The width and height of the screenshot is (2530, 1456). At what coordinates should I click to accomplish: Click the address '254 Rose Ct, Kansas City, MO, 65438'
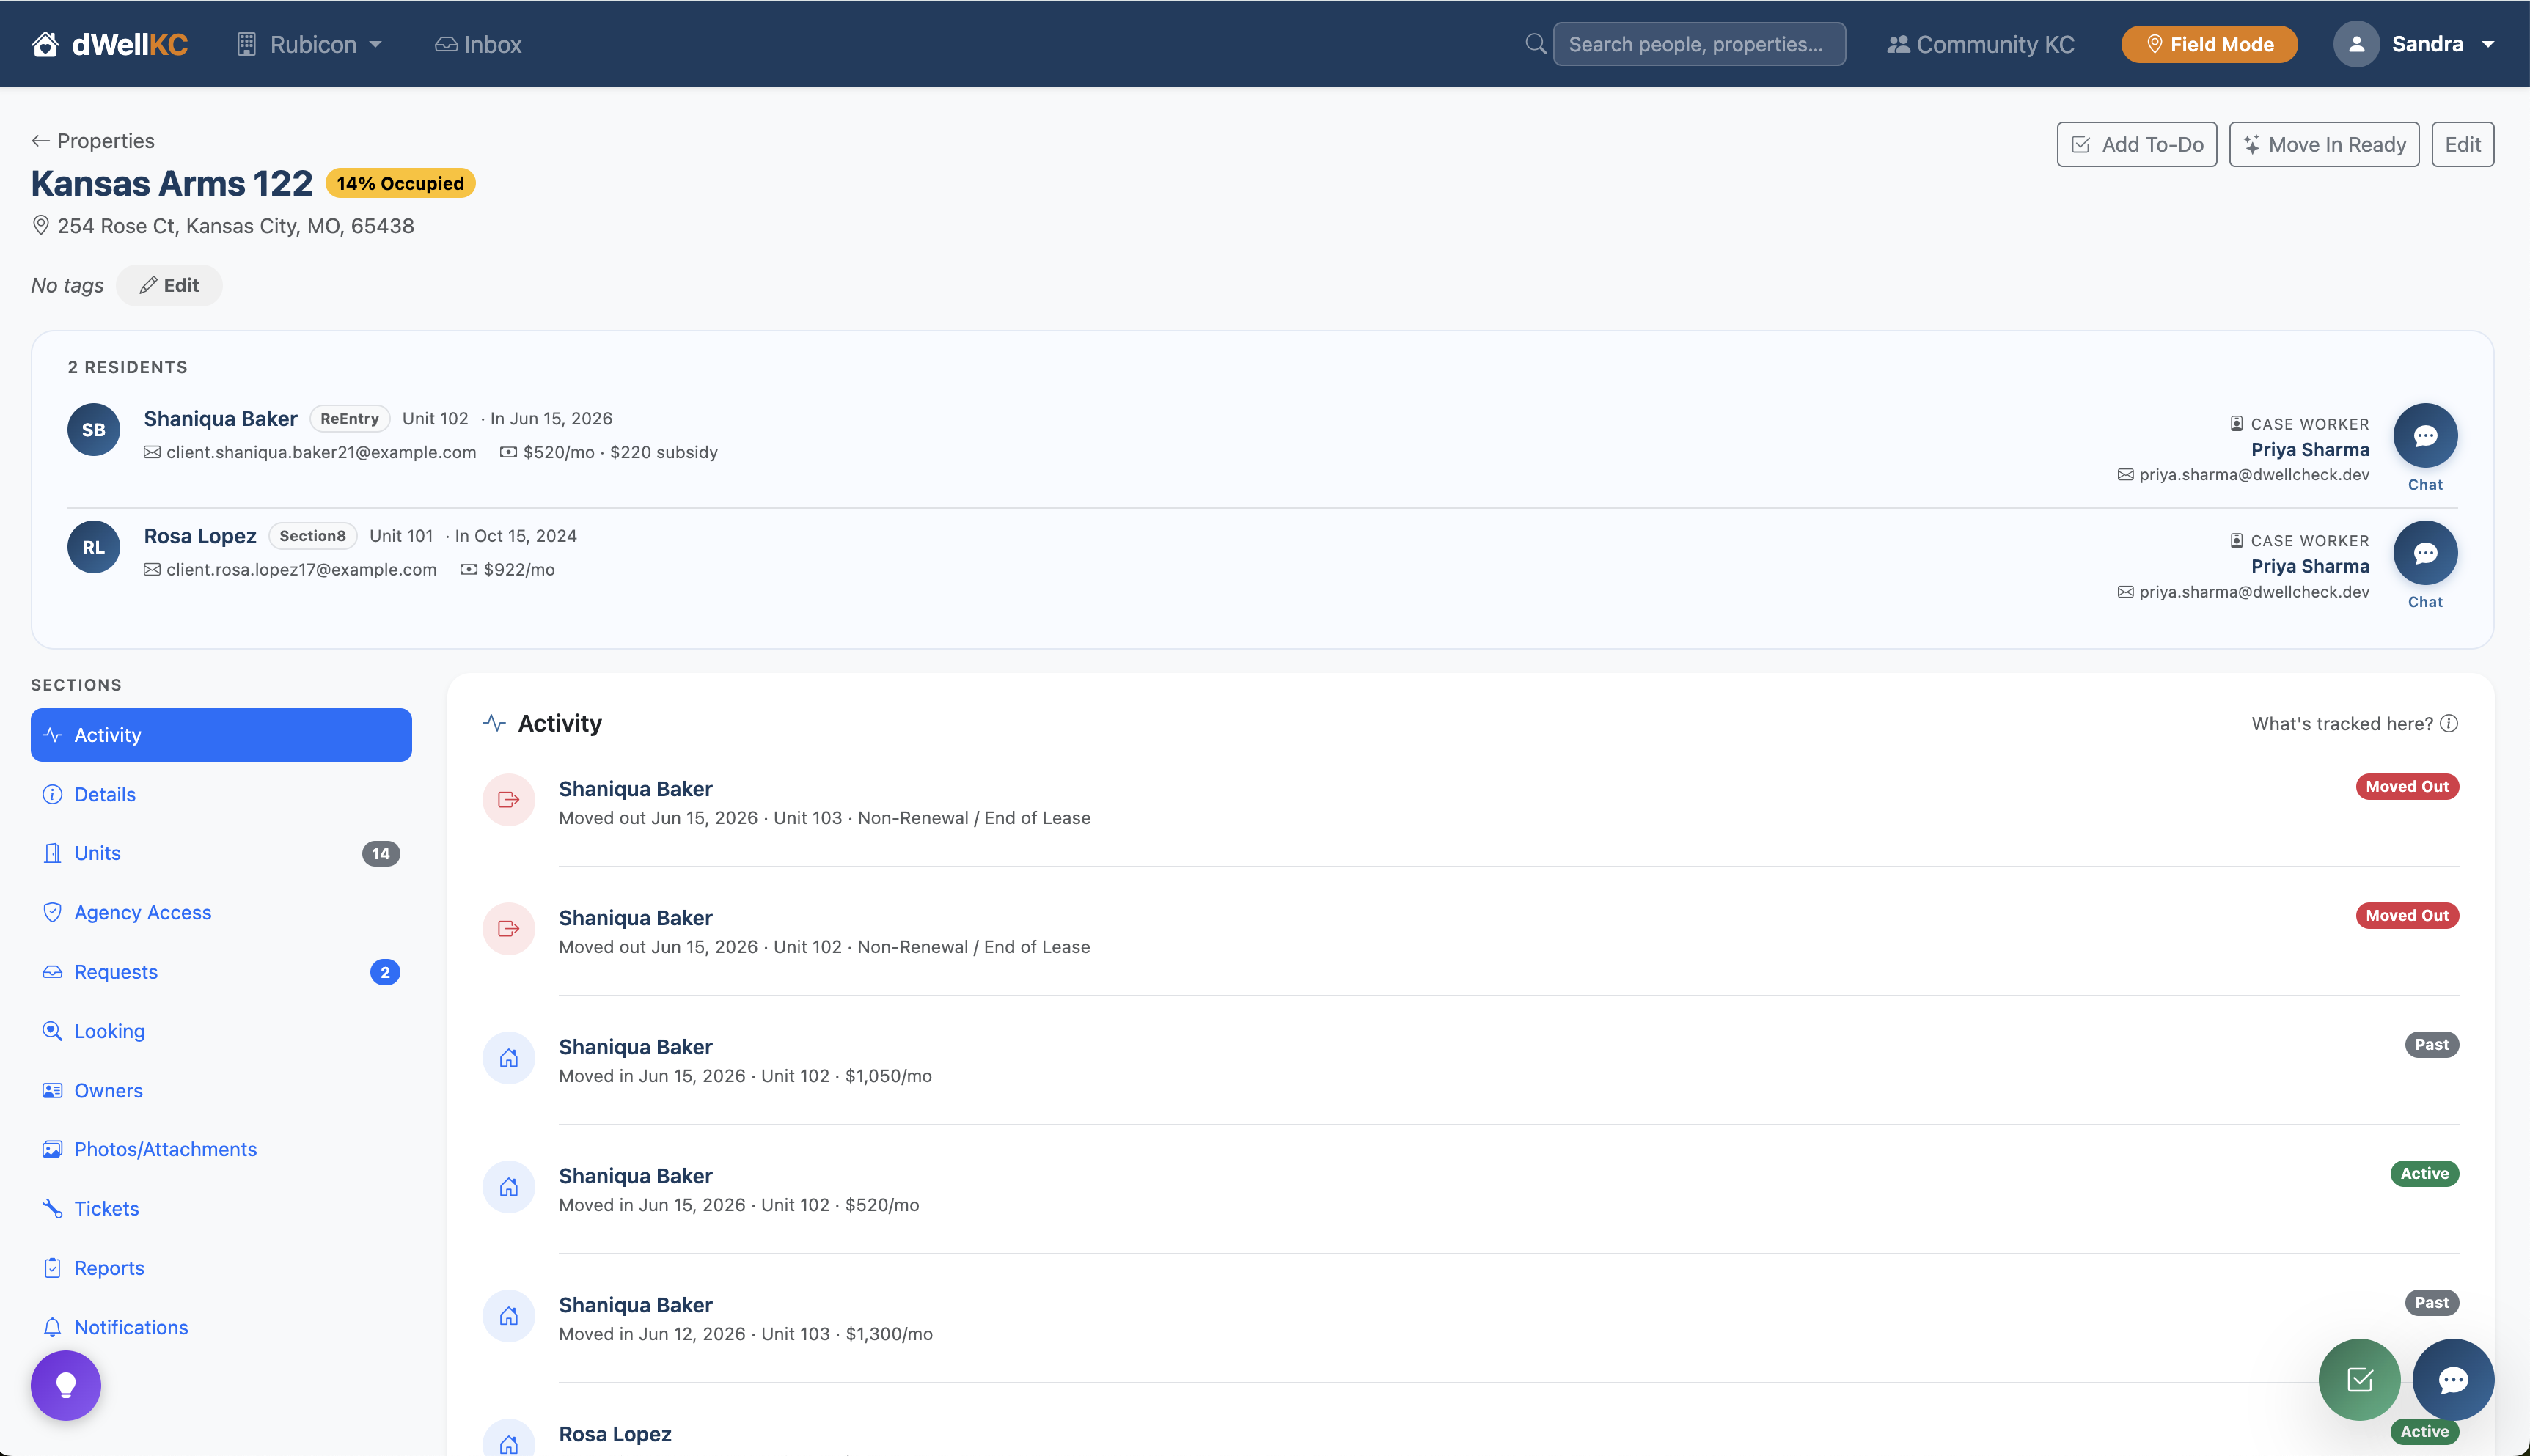pyautogui.click(x=236, y=226)
